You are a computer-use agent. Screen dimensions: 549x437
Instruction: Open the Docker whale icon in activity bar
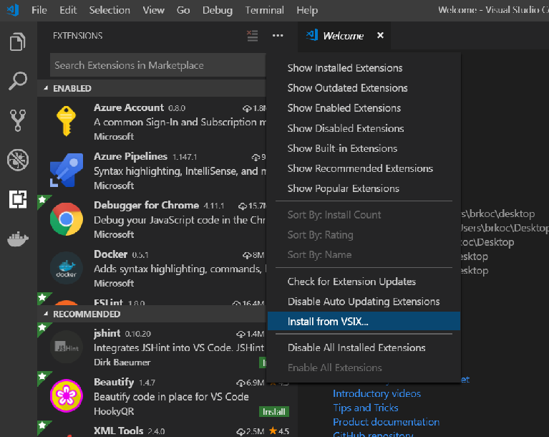pyautogui.click(x=18, y=239)
